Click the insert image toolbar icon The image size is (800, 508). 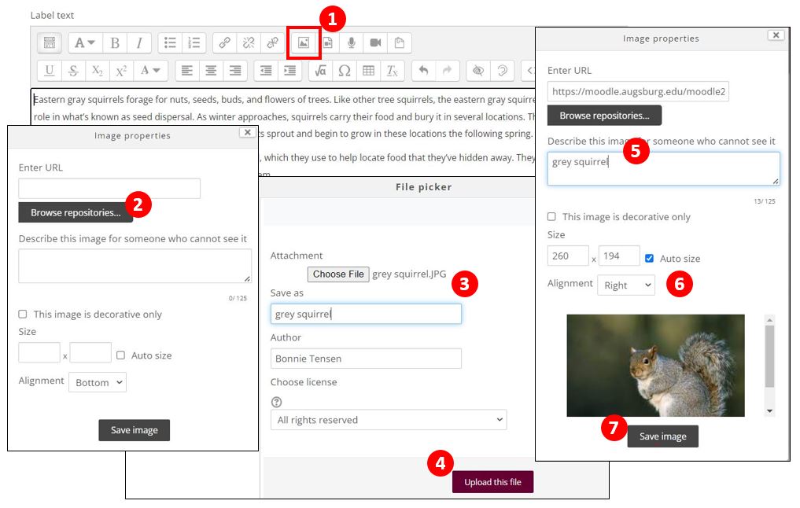[304, 42]
